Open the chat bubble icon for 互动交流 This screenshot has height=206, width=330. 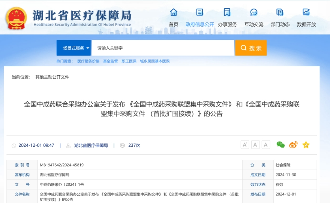coord(254,12)
